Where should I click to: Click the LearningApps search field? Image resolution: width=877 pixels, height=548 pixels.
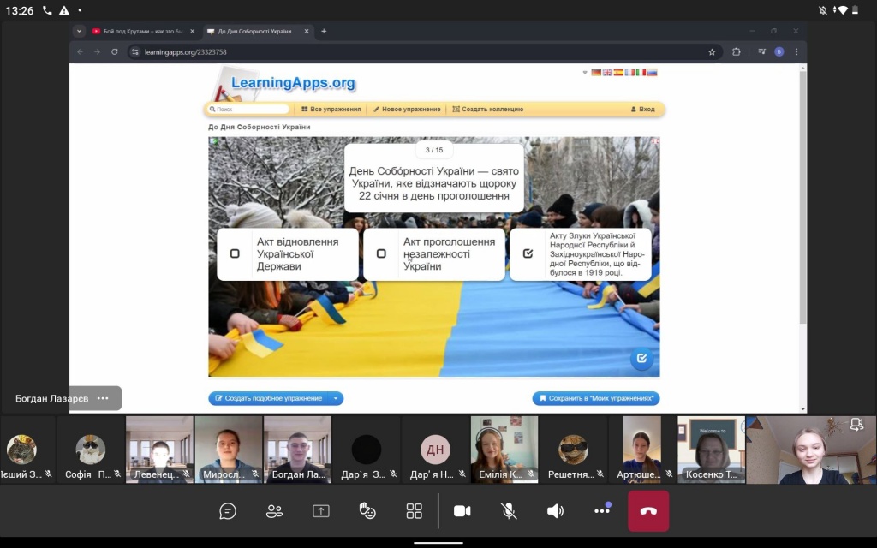(x=250, y=110)
